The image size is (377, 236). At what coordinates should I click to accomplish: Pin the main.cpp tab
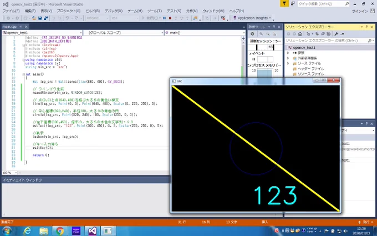coord(21,27)
